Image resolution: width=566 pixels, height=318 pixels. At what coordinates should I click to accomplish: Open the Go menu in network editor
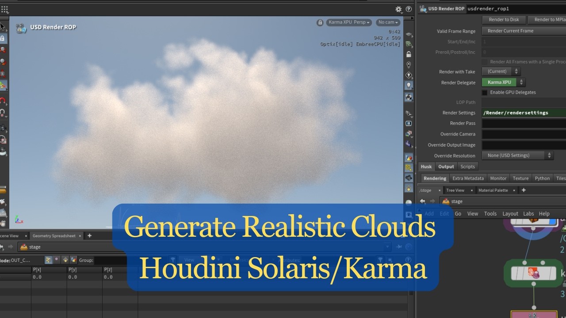458,214
